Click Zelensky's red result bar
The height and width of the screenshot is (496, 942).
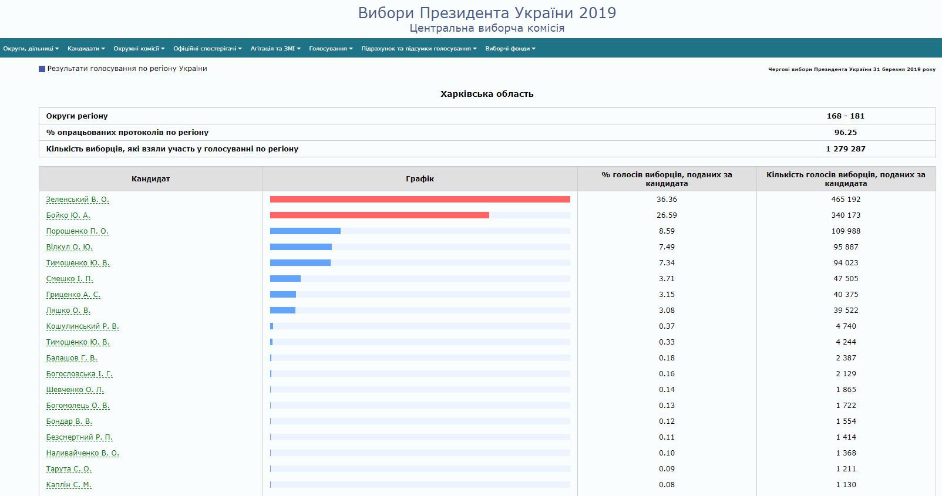(420, 200)
